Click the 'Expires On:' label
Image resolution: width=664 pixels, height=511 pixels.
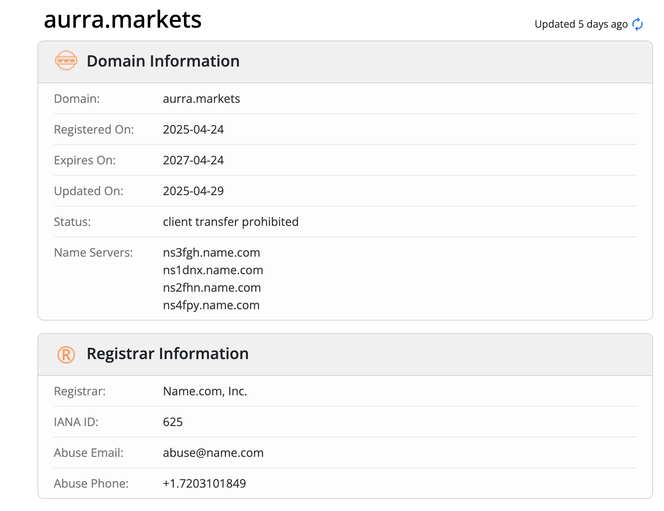[x=85, y=160]
